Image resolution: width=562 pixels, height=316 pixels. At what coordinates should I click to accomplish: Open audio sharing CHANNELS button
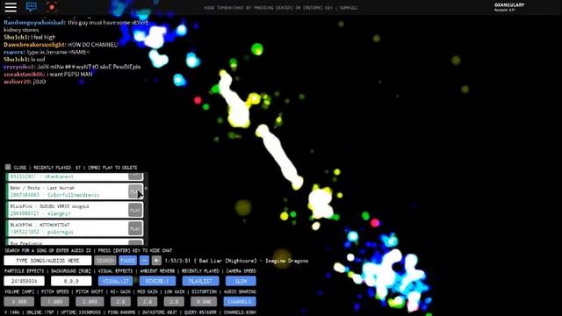(x=240, y=302)
